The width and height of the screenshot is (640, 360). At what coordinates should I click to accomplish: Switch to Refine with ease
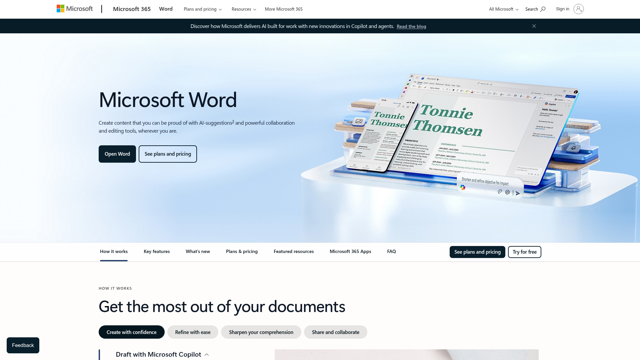tap(193, 332)
